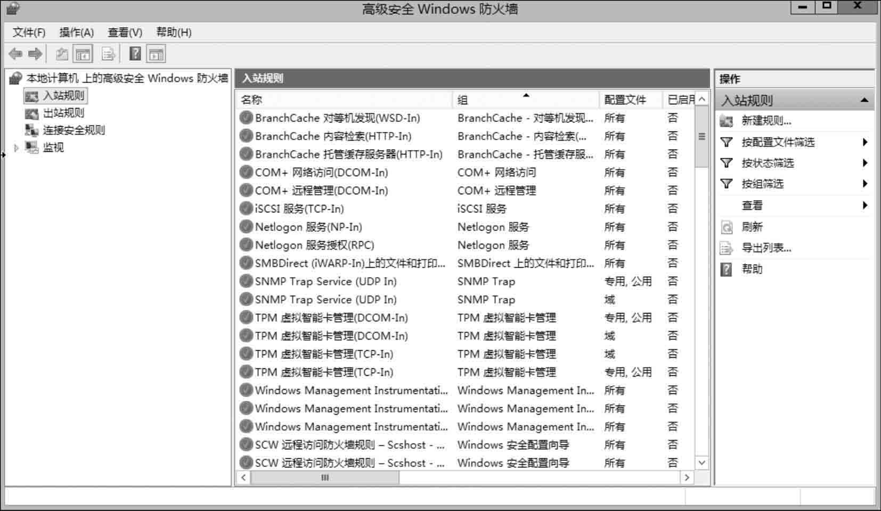Select the 本地计算机 root tree node
Image resolution: width=881 pixels, height=511 pixels.
(127, 78)
